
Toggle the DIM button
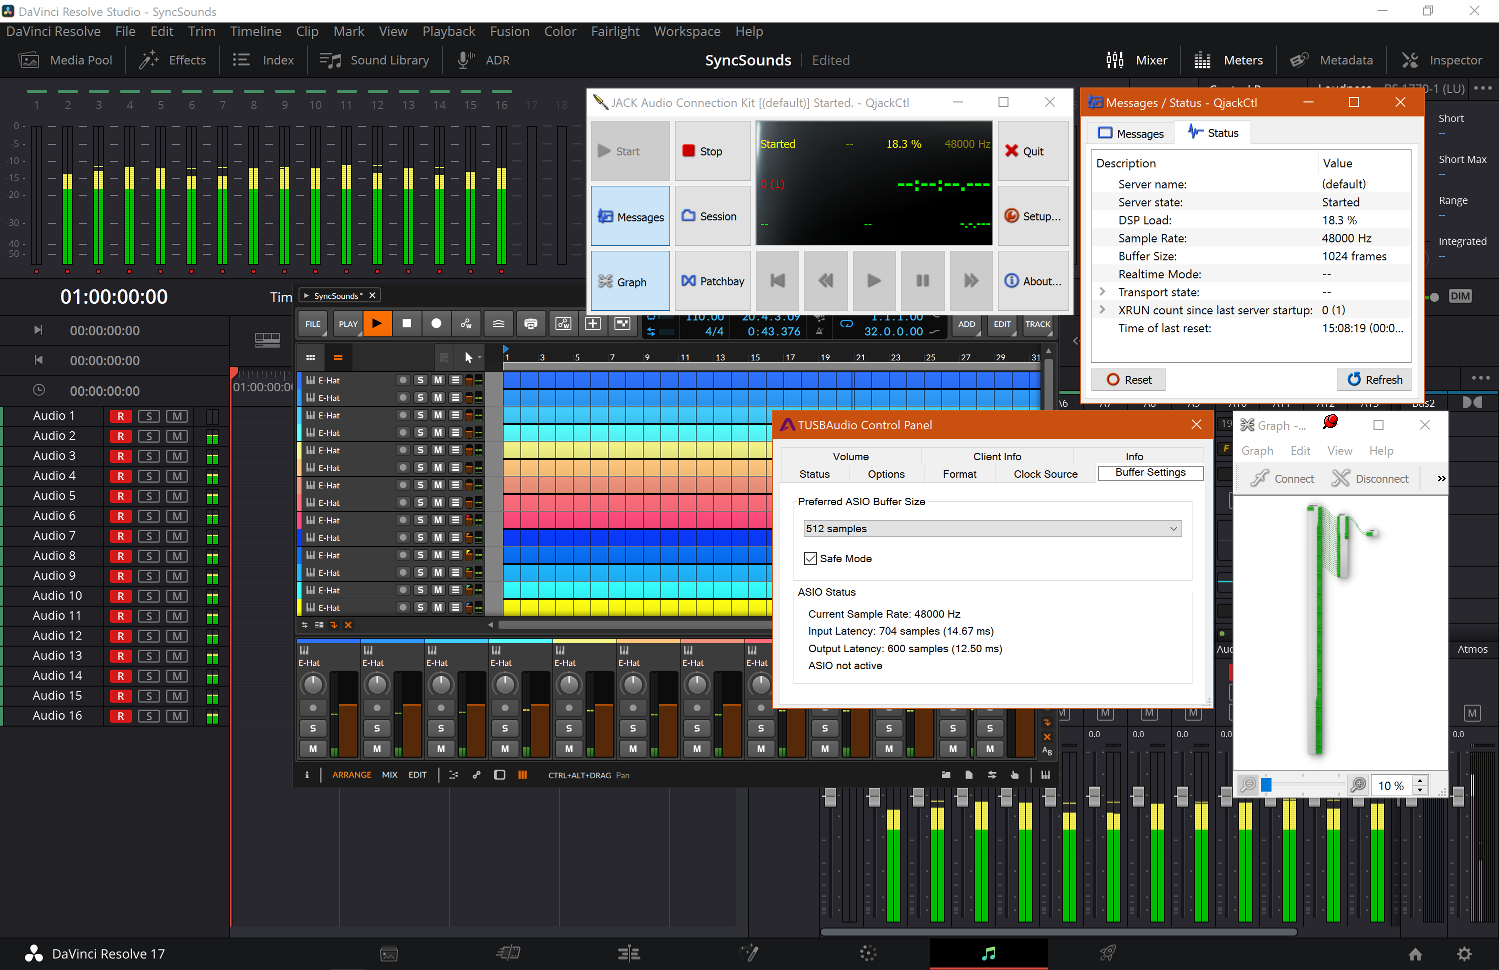1460,296
